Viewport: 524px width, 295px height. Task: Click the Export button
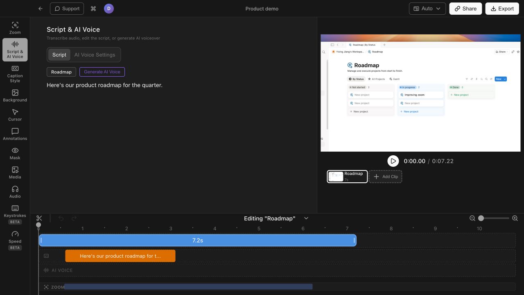(x=502, y=9)
